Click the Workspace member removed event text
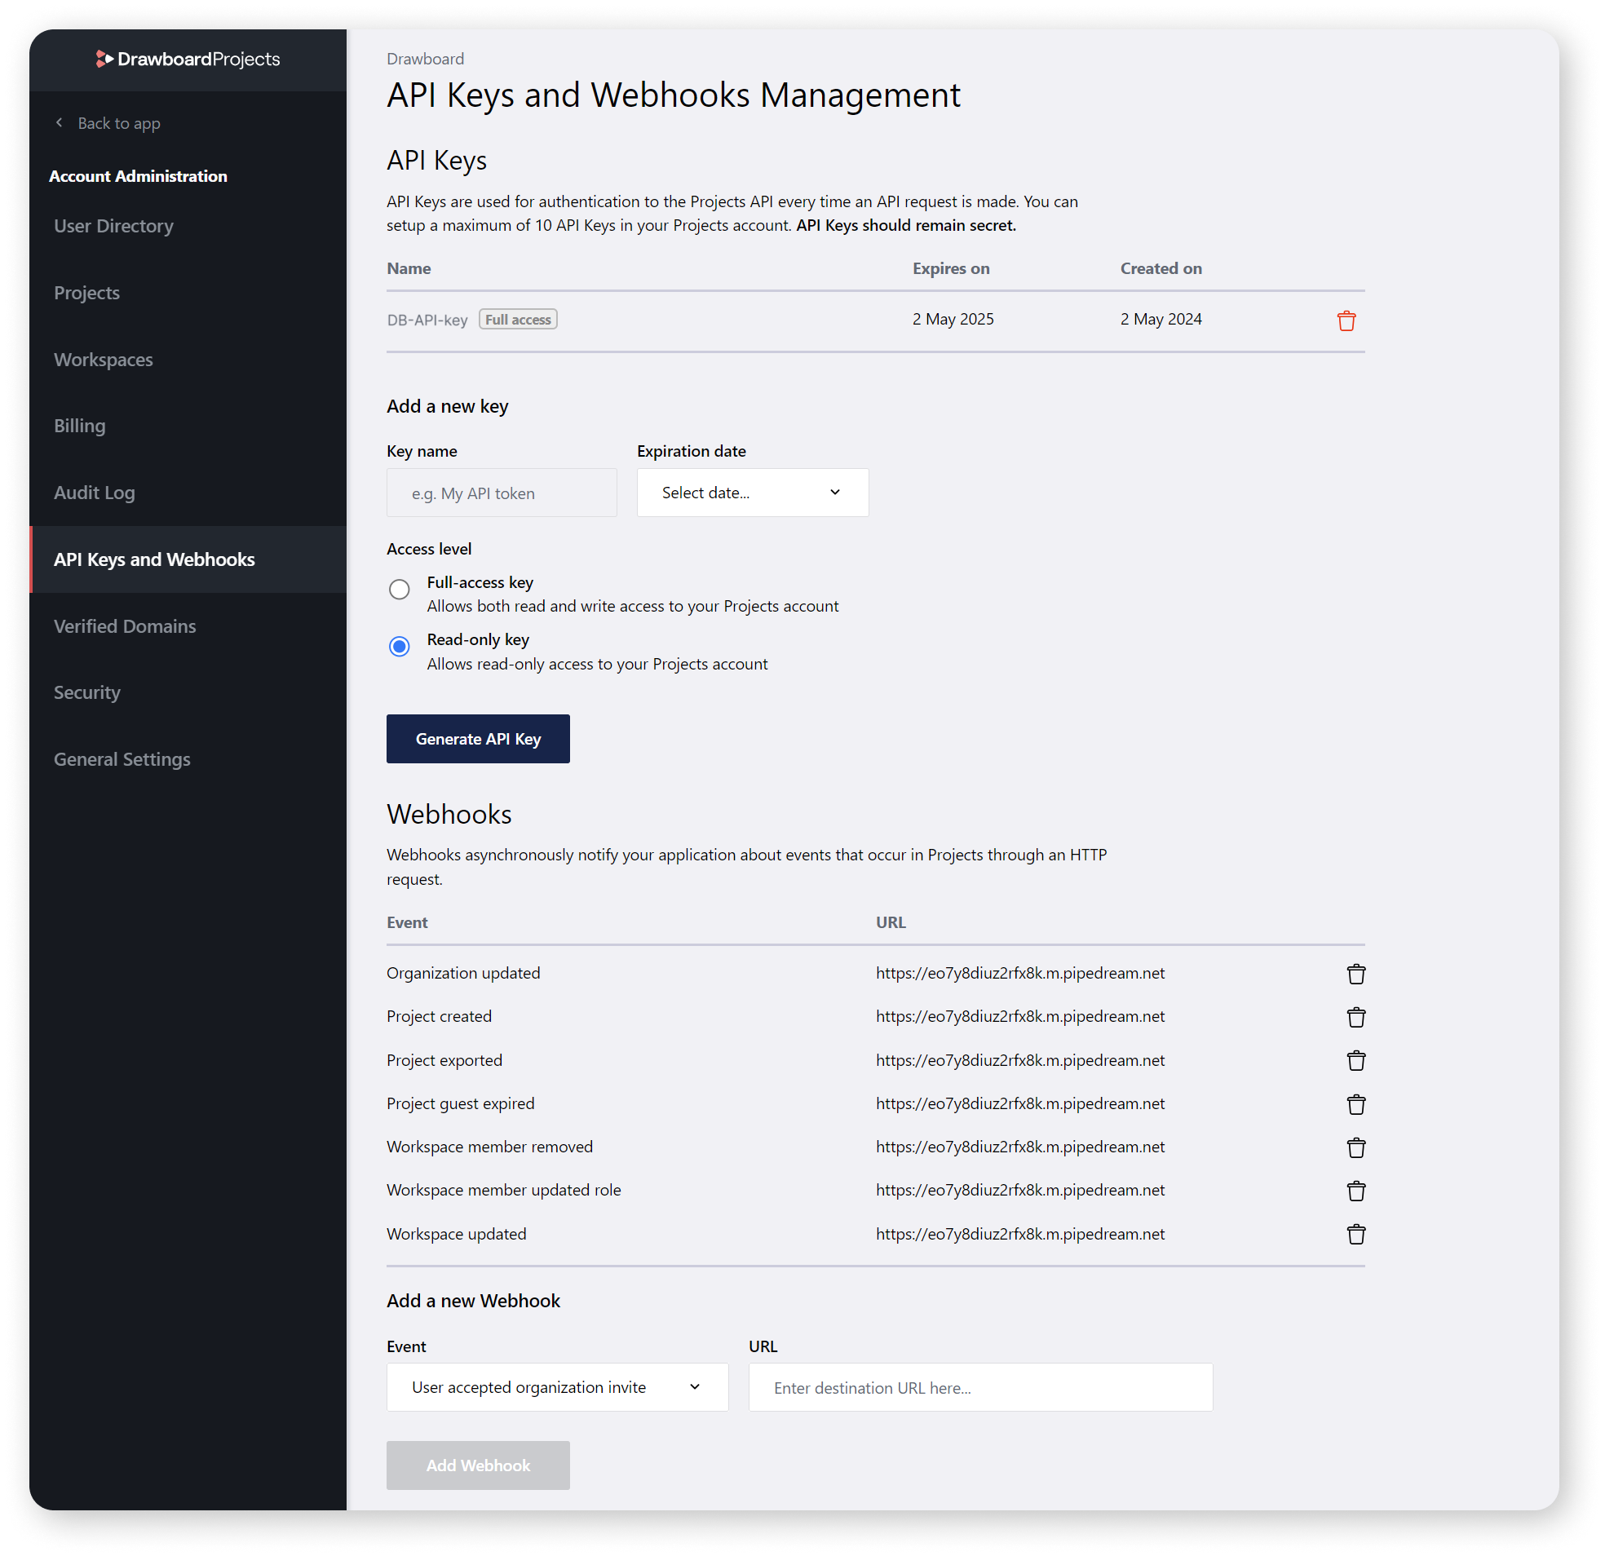1605x1556 pixels. coord(489,1147)
